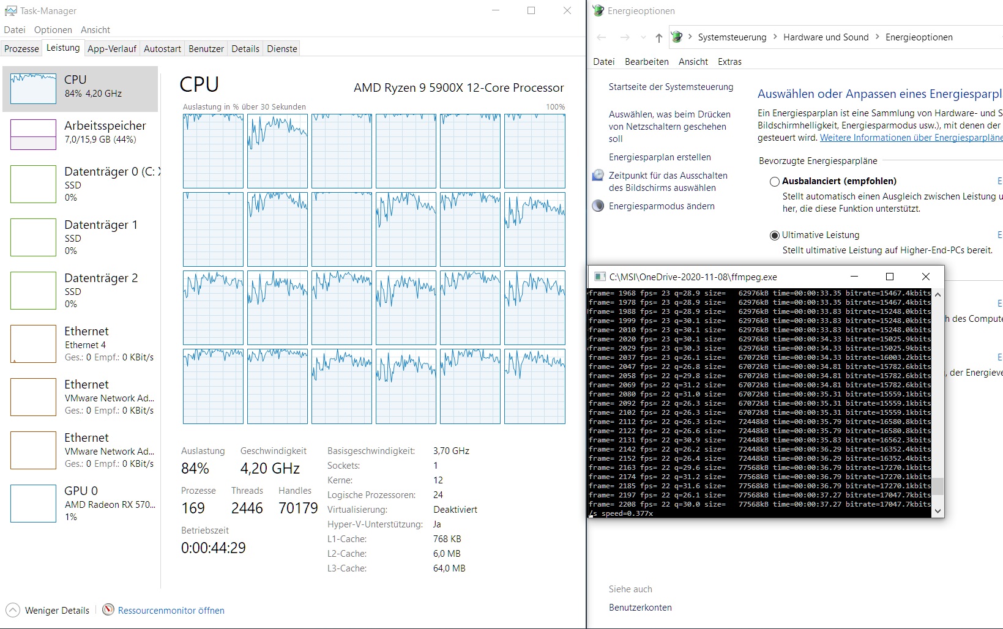Switch to the Benutzer tab
The image size is (1003, 629).
click(x=206, y=49)
